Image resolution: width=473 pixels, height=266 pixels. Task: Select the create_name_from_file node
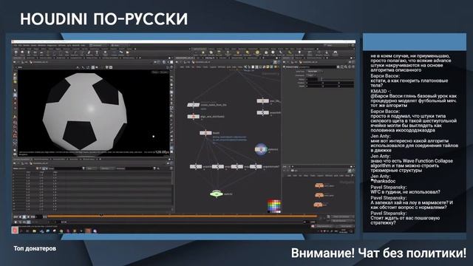[194, 105]
